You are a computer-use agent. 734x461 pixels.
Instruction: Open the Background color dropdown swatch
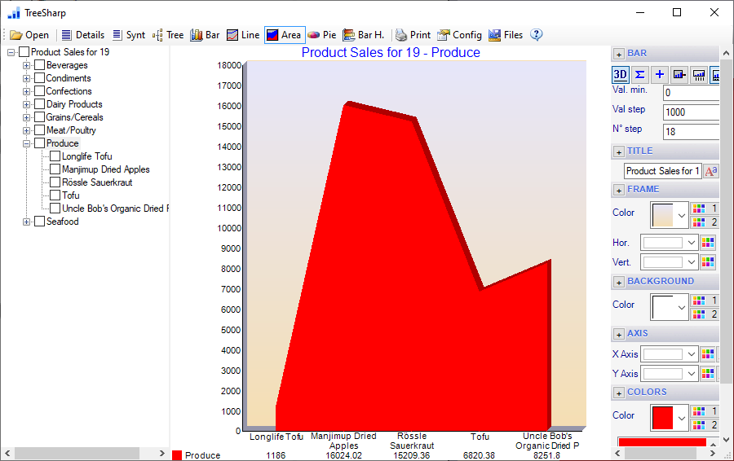pyautogui.click(x=670, y=307)
